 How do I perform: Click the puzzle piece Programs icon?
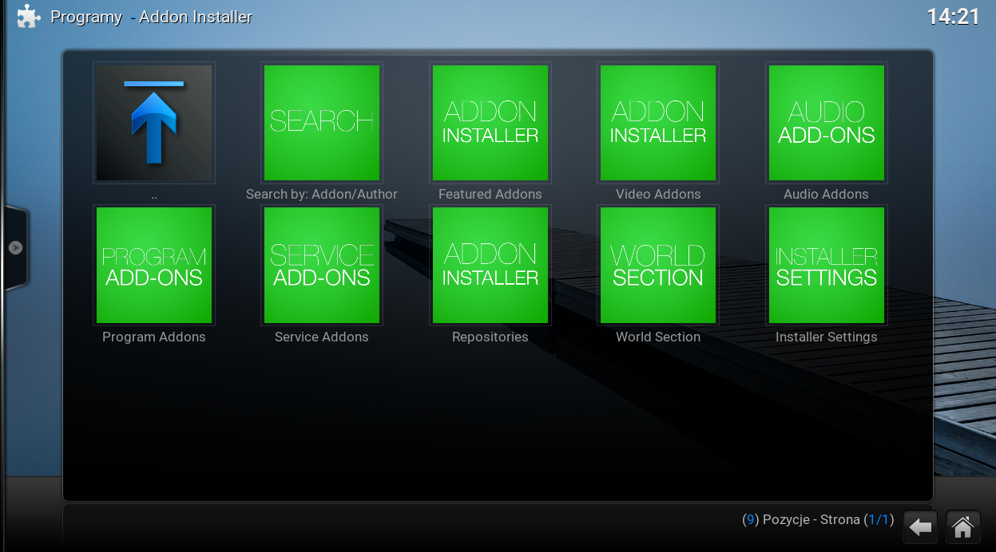coord(29,16)
